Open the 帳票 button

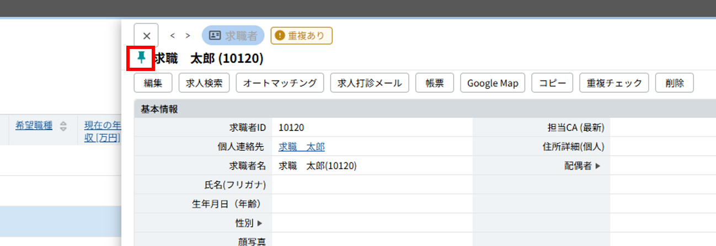coord(434,83)
